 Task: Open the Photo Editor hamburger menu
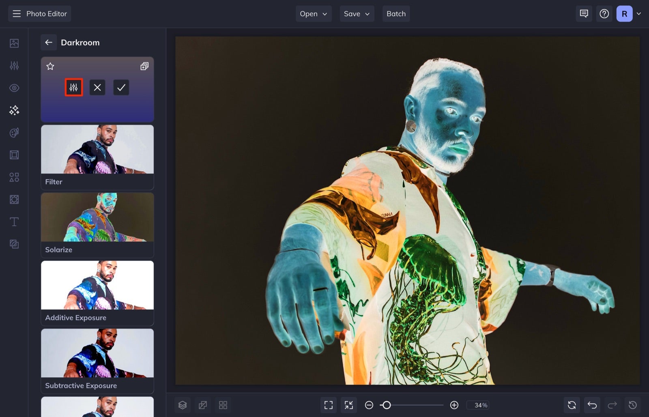point(16,13)
